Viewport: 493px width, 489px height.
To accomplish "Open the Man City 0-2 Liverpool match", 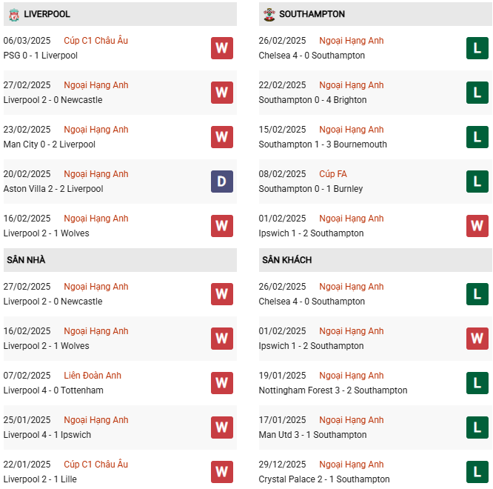I will [x=50, y=144].
